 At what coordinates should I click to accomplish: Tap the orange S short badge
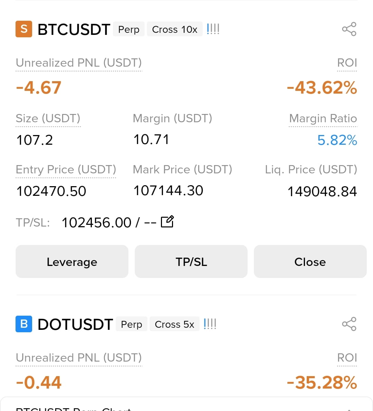pyautogui.click(x=24, y=29)
